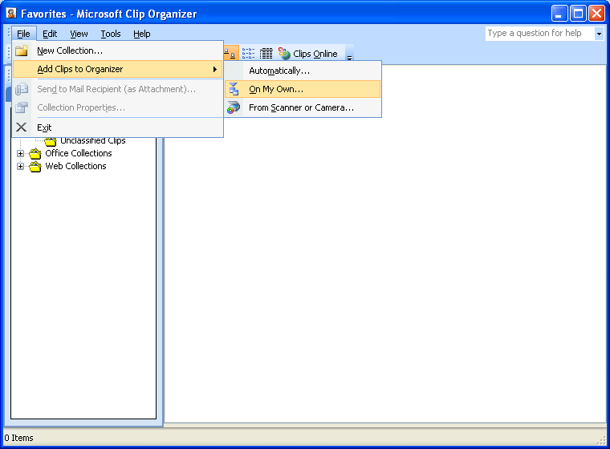Viewport: 610px width, 449px height.
Task: Expand the Office Collections tree node
Action: coord(20,154)
